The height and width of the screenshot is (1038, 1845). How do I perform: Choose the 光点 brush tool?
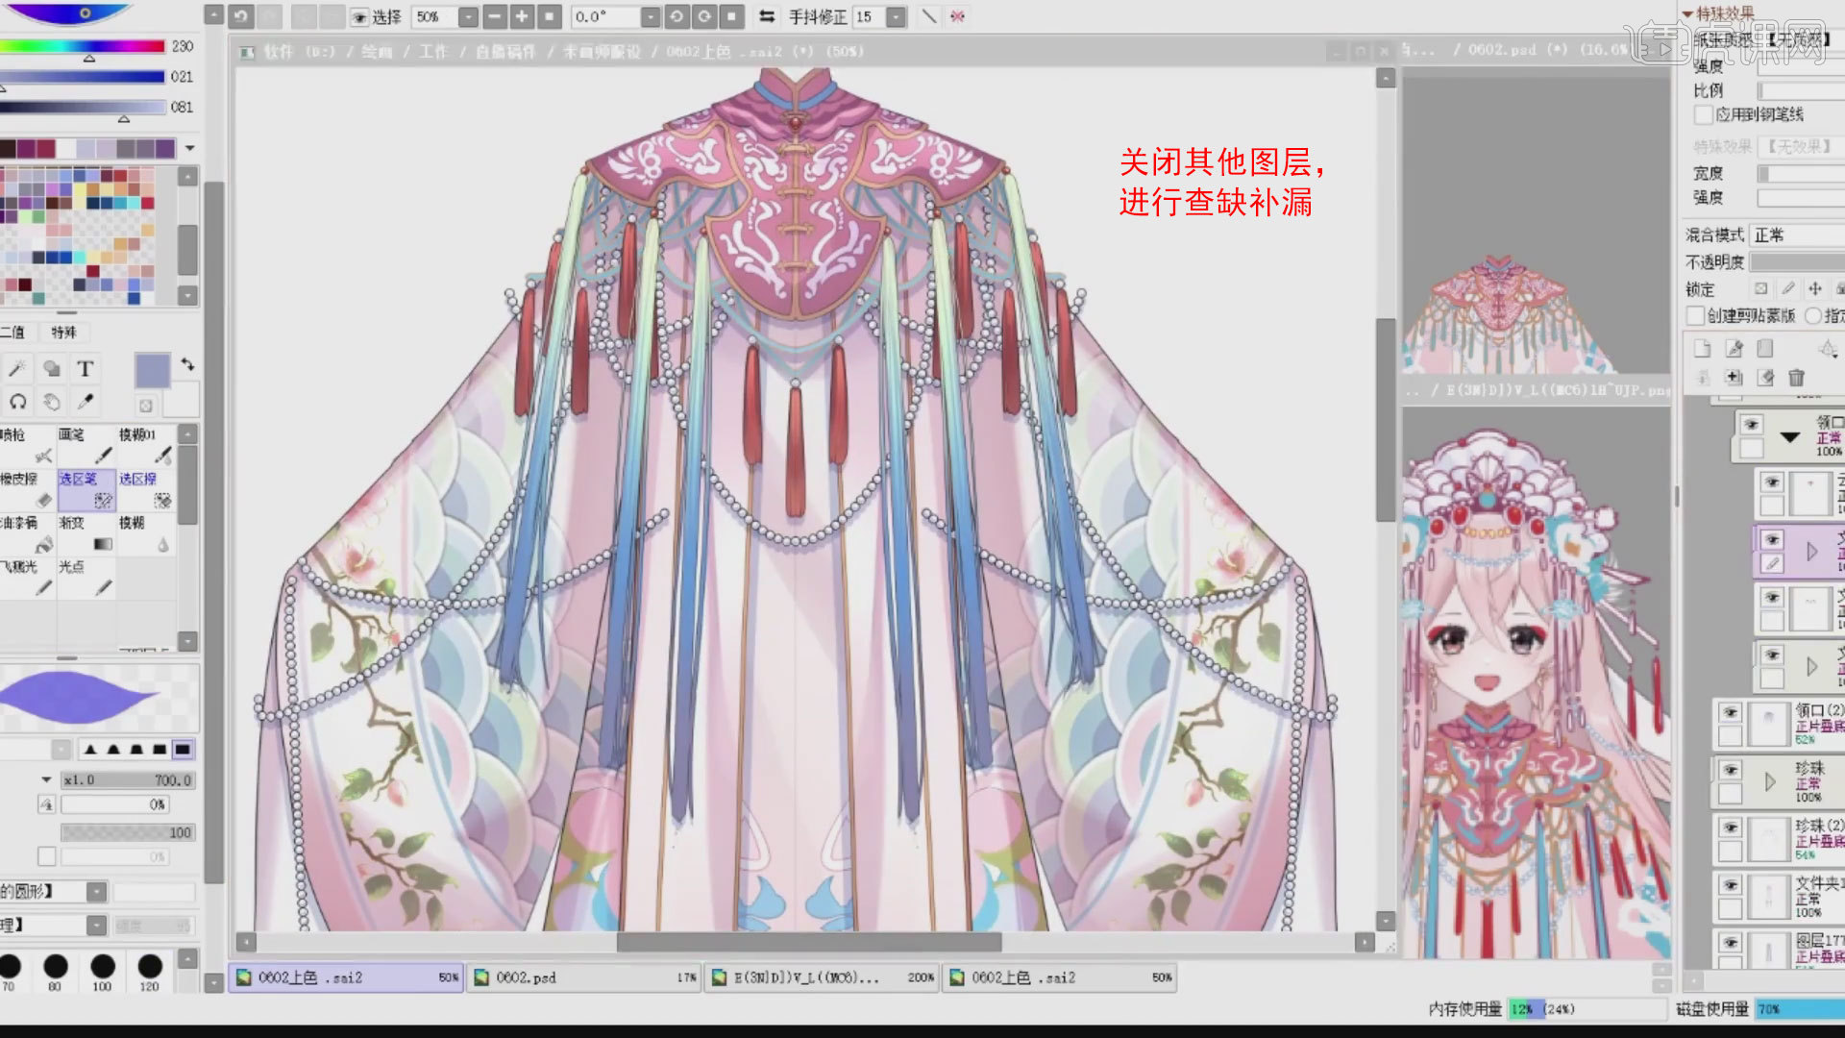point(86,579)
